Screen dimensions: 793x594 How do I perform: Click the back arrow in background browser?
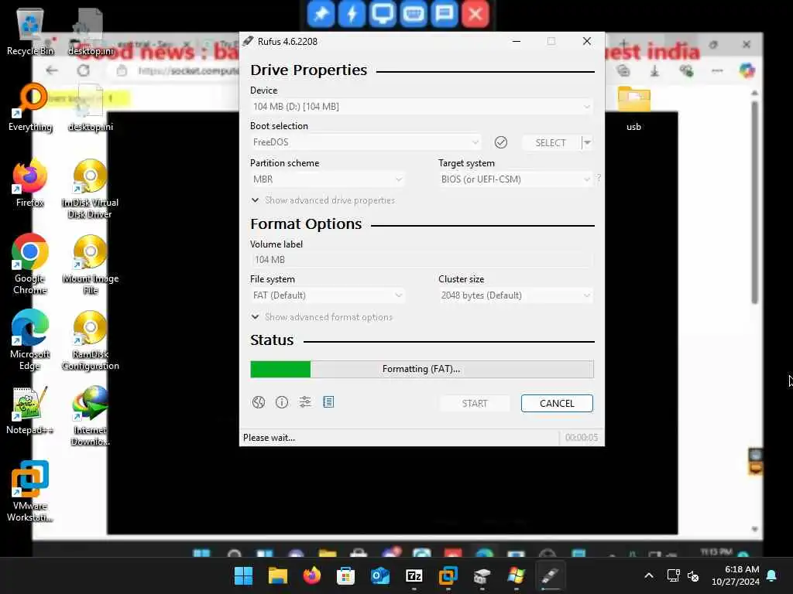point(52,70)
